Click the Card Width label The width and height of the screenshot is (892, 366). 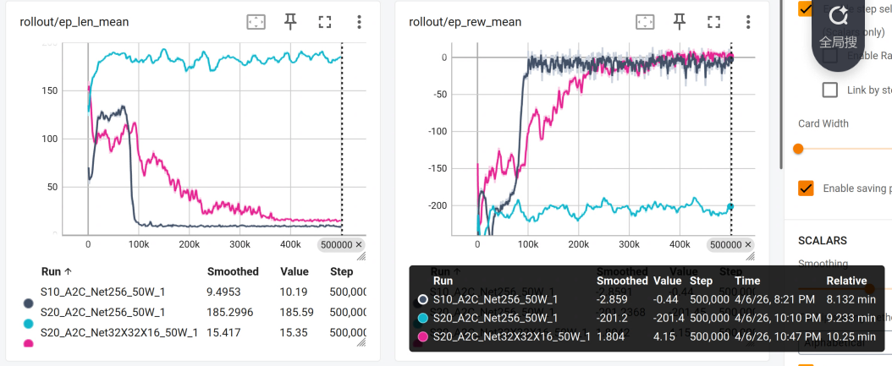pos(823,124)
